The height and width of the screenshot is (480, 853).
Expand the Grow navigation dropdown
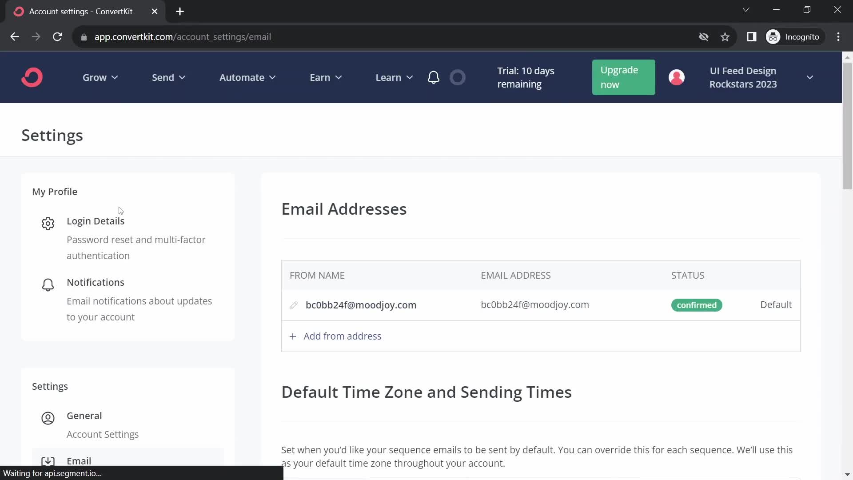(x=100, y=77)
